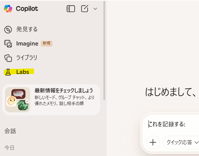
Task: Click the plus attachment button
Action: pos(153,142)
